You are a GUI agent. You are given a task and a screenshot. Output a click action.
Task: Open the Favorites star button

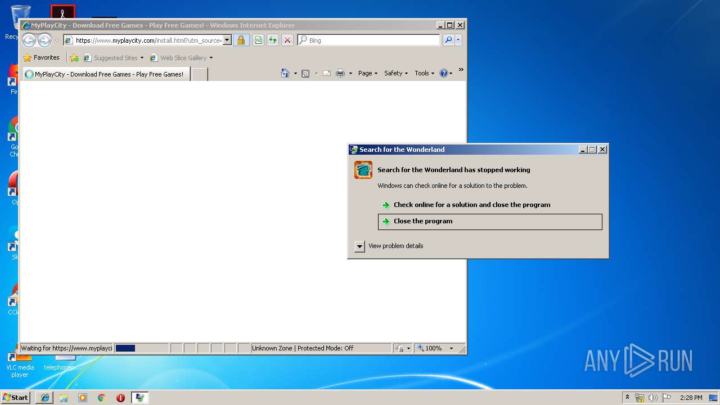[41, 57]
